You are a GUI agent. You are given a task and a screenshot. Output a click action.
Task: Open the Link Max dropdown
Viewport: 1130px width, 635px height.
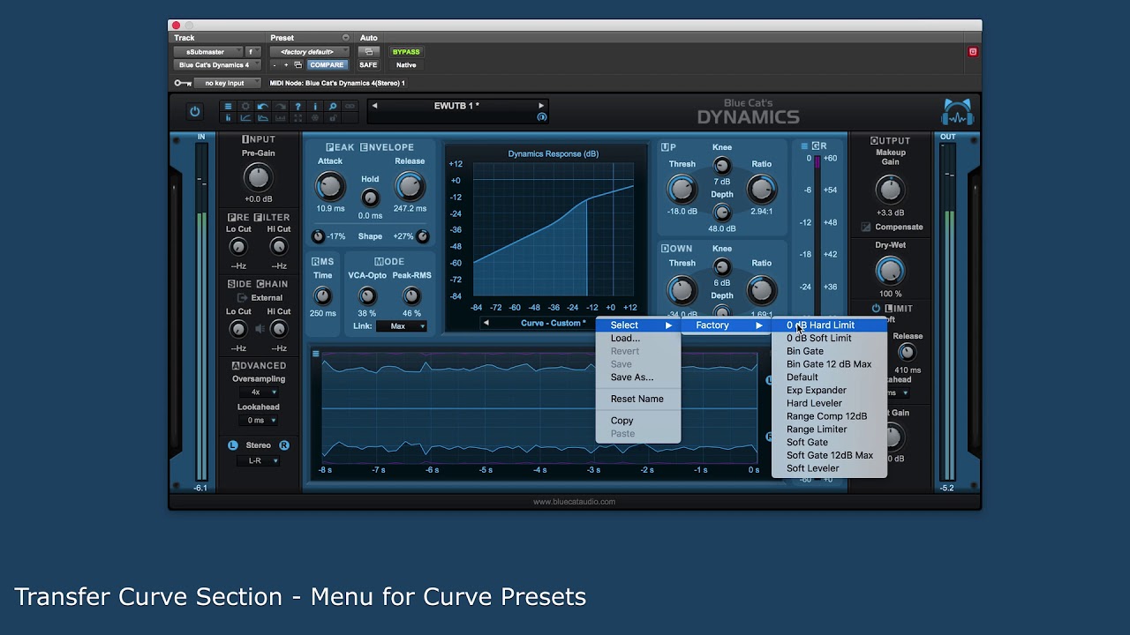click(402, 326)
